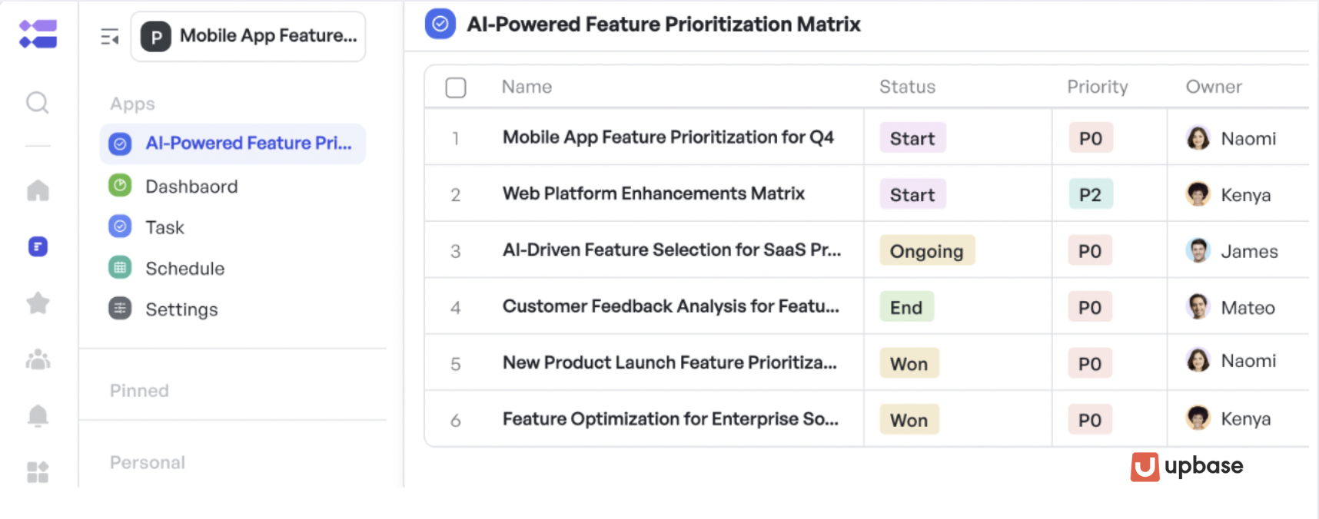Click the notifications bell icon
The width and height of the screenshot is (1319, 519).
38,416
